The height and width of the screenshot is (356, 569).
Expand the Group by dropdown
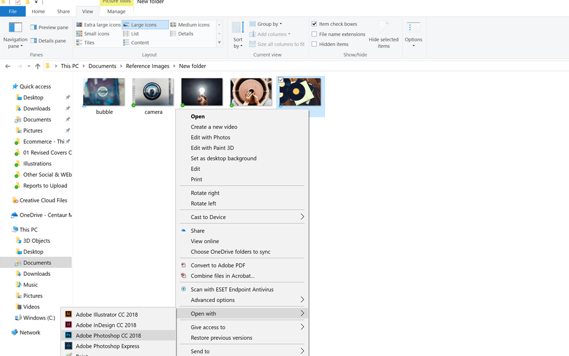point(269,24)
